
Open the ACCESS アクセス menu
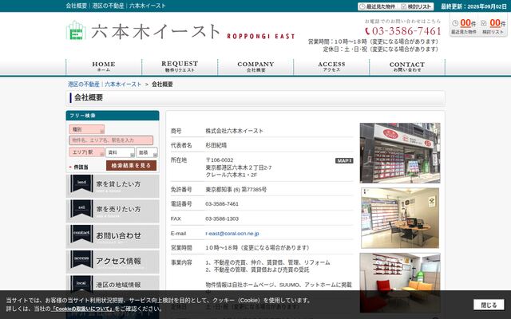331,67
